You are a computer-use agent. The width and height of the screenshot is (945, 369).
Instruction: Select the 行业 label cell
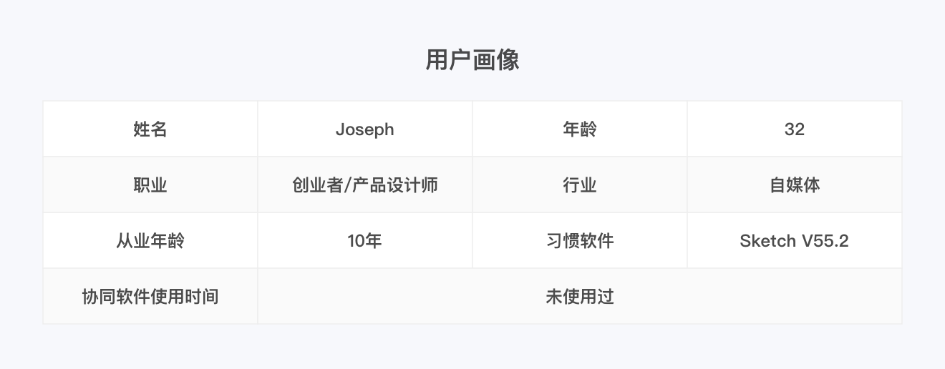click(580, 184)
